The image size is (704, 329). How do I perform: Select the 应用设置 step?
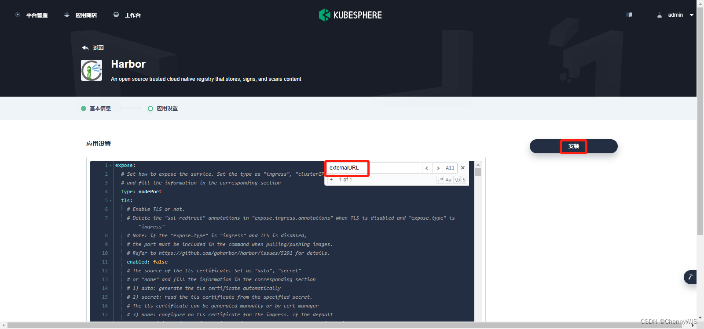click(x=163, y=108)
